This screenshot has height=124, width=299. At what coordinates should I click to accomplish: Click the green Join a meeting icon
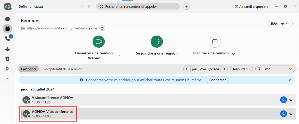(x=157, y=42)
